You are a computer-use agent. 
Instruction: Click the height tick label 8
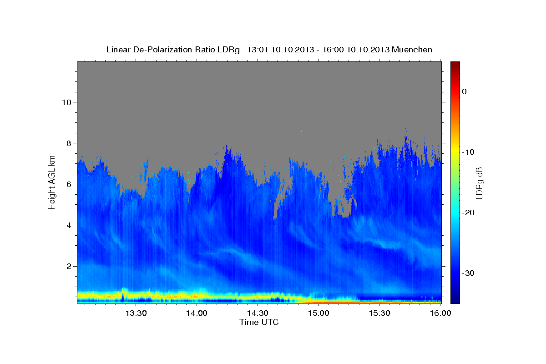[x=70, y=143]
